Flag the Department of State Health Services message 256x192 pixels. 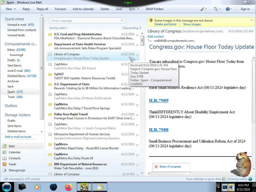137,45
